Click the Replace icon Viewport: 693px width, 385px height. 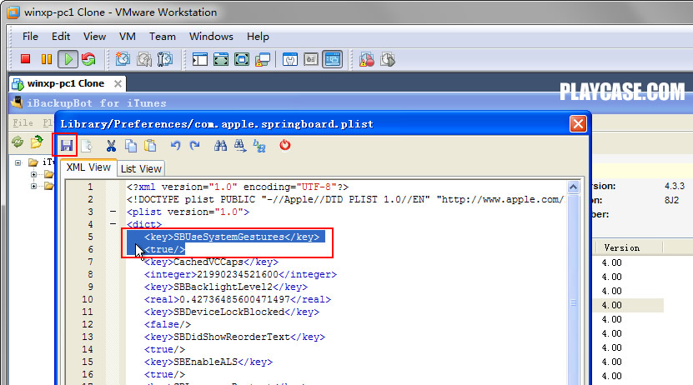pos(259,145)
